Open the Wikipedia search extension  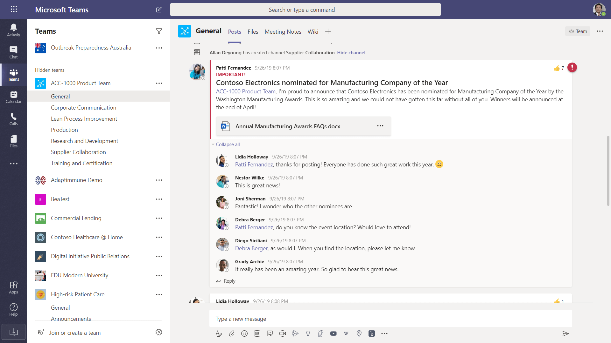(x=346, y=333)
